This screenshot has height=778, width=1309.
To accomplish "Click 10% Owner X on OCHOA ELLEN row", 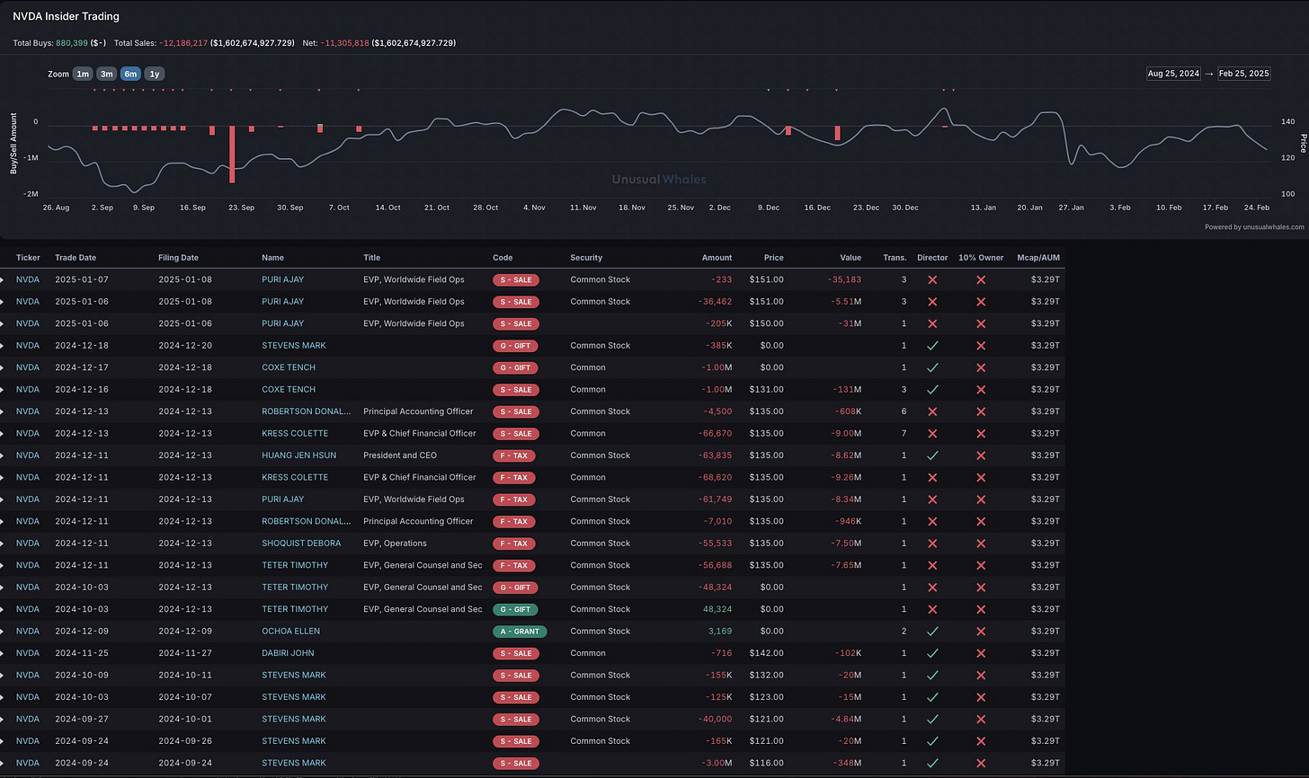I will [981, 631].
